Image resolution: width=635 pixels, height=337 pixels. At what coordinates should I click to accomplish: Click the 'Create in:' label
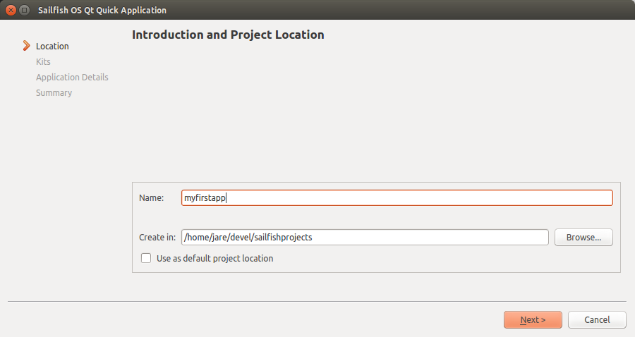point(157,238)
